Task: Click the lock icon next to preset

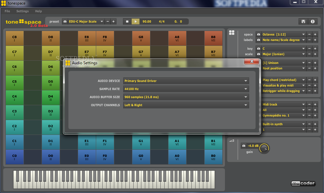Action: (65, 22)
